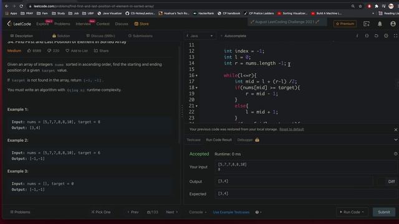The height and width of the screenshot is (224, 399).
Task: Click the Add to List heart
Action: tap(67, 51)
